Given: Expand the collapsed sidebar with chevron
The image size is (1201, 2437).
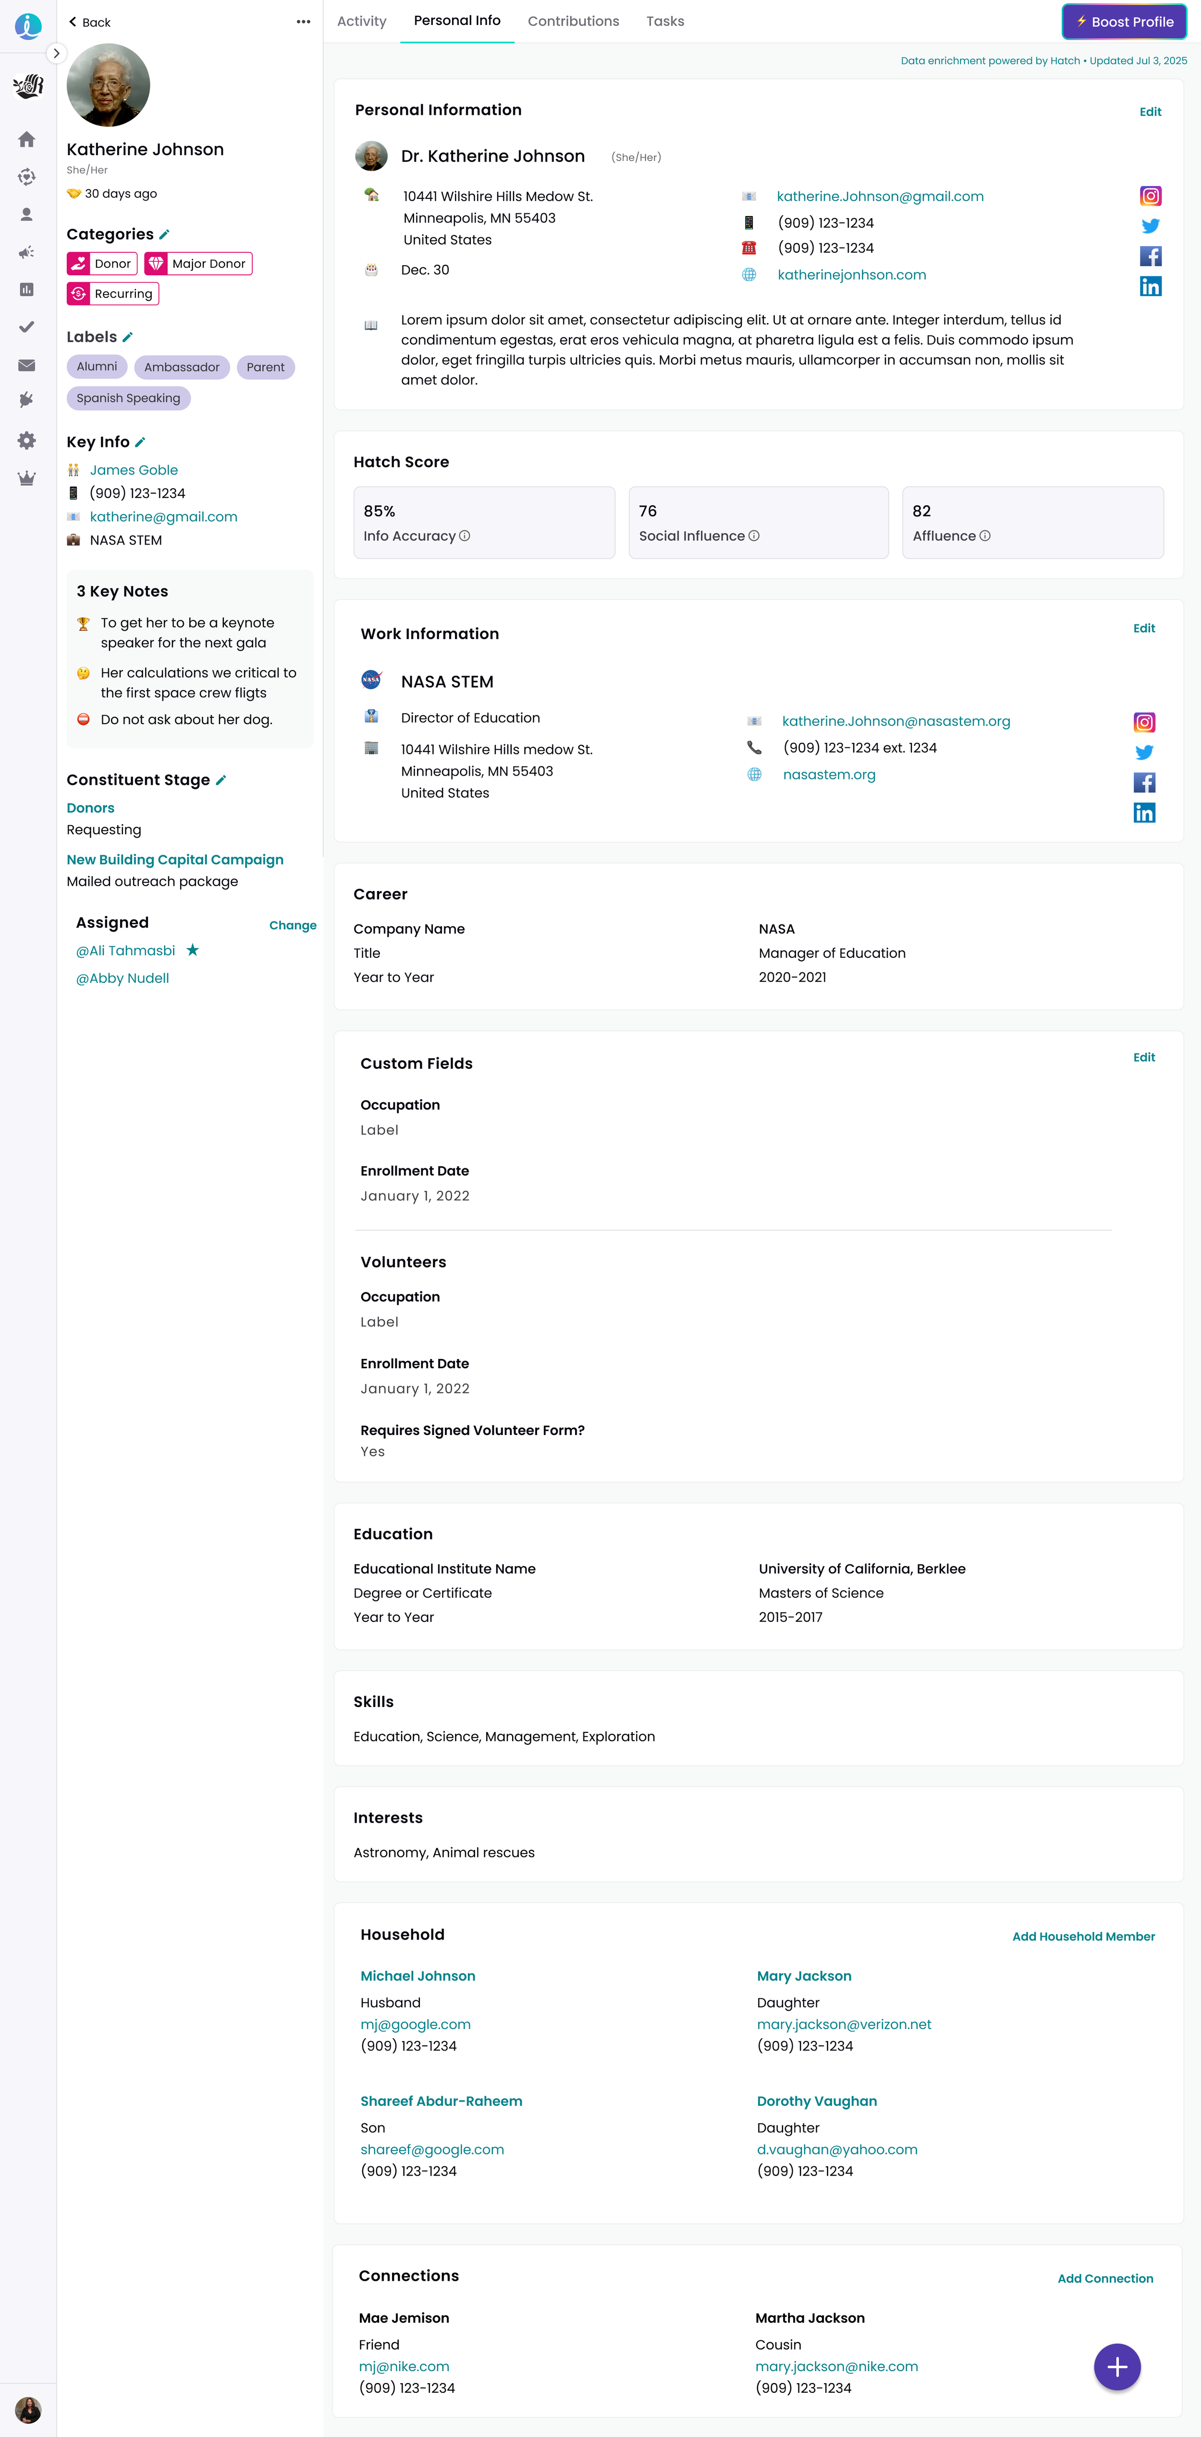Looking at the screenshot, I should (x=56, y=54).
